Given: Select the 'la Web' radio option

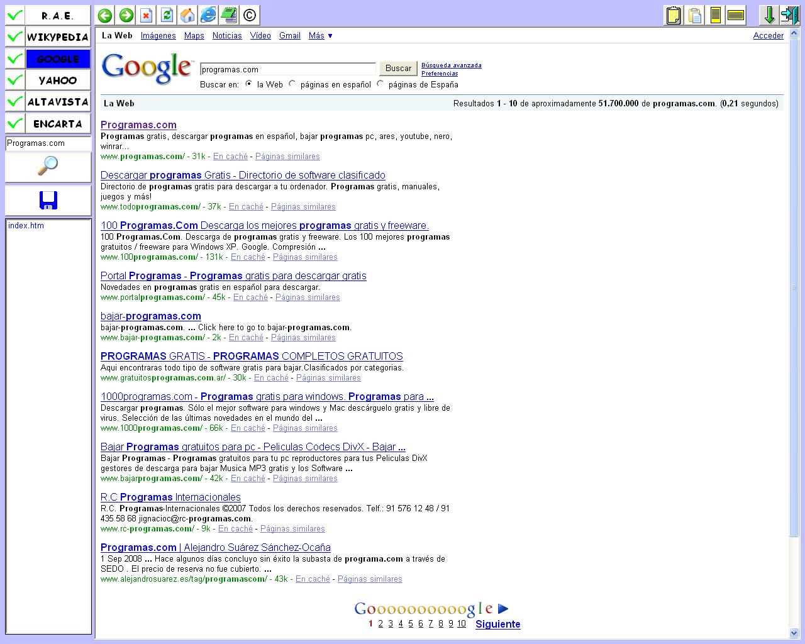Looking at the screenshot, I should (249, 84).
